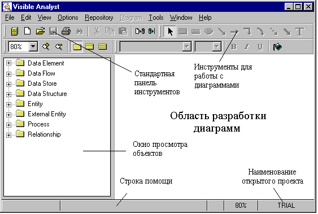318x214 pixels.
Task: Click the 80% zoom input field
Action: tap(19, 47)
